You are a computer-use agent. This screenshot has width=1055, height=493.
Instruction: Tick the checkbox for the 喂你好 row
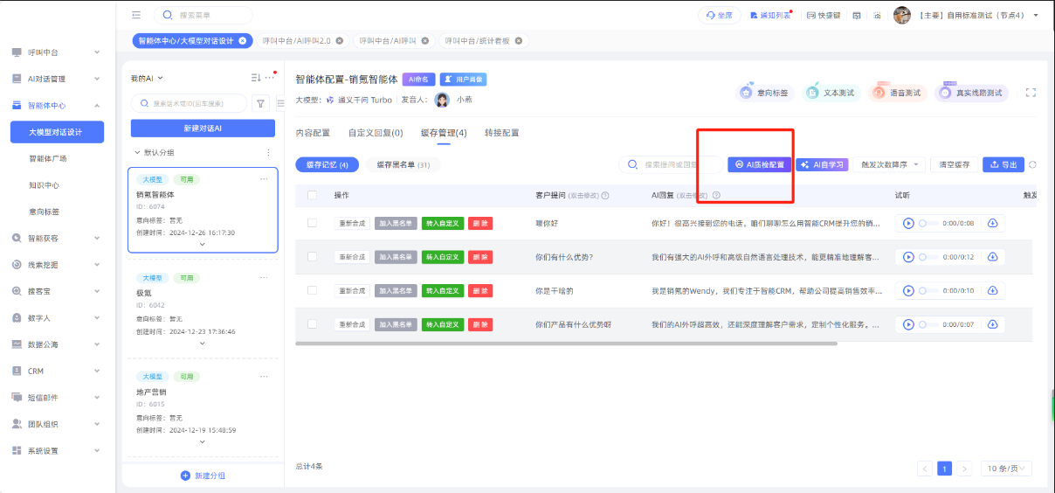coord(312,224)
